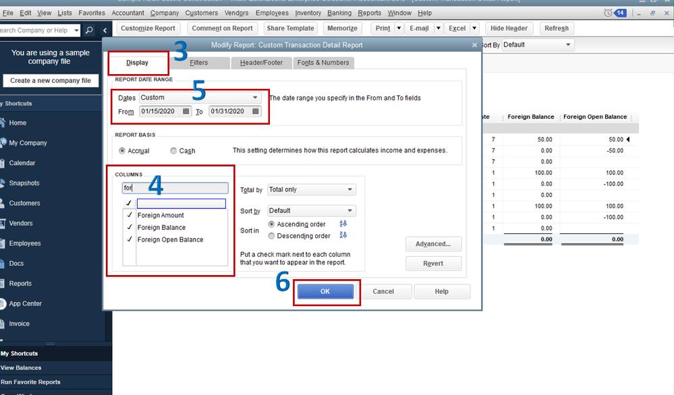
Task: Open Calendar from the sidebar
Action: 22,163
